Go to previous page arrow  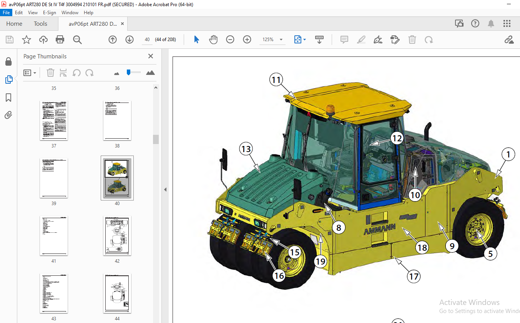[113, 40]
